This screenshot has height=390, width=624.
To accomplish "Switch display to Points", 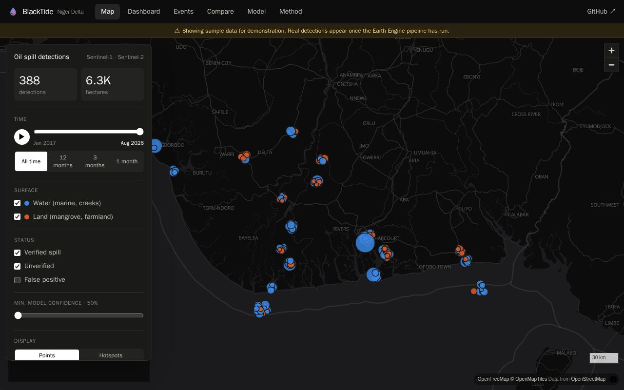I will [47, 355].
